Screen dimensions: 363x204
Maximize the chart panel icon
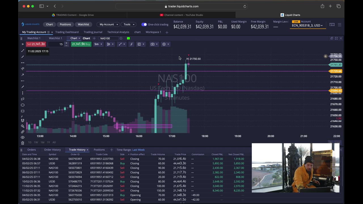click(336, 38)
